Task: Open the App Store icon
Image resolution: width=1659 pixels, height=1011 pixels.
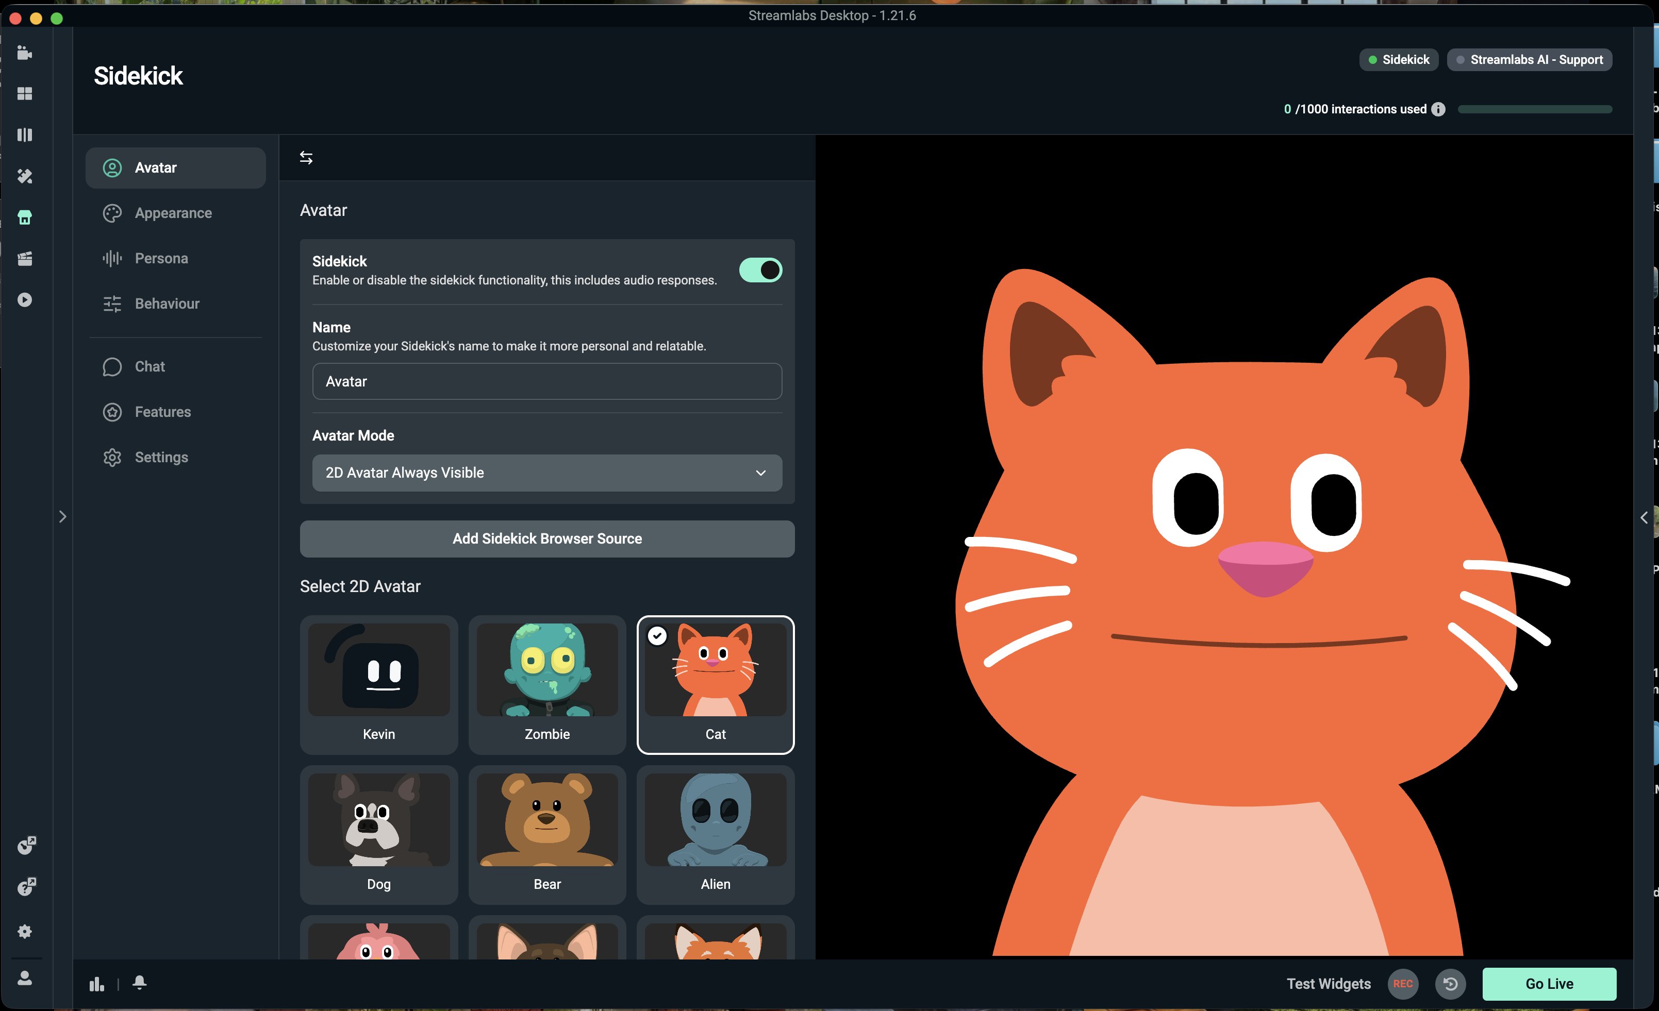Action: (x=25, y=217)
